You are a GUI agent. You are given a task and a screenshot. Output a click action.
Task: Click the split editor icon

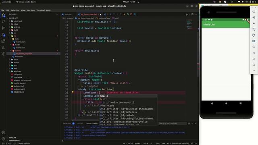tap(192, 14)
